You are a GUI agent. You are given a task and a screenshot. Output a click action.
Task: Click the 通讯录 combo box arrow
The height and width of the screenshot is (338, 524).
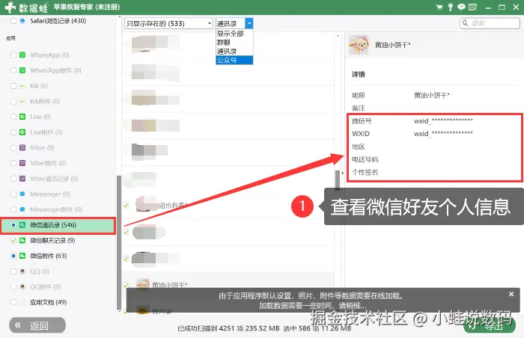[x=249, y=23]
